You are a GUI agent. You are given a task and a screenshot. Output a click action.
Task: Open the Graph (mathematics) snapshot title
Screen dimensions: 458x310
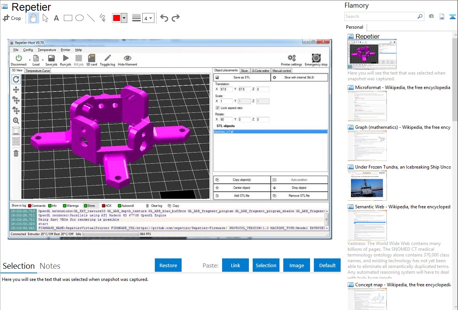403,127
